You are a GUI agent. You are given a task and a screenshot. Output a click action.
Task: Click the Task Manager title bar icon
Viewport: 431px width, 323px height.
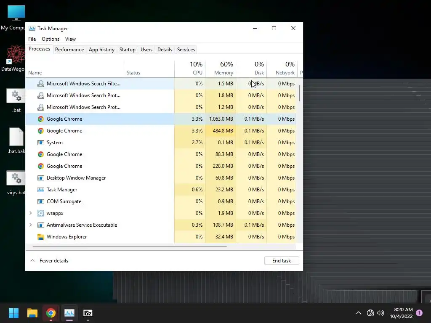point(32,28)
